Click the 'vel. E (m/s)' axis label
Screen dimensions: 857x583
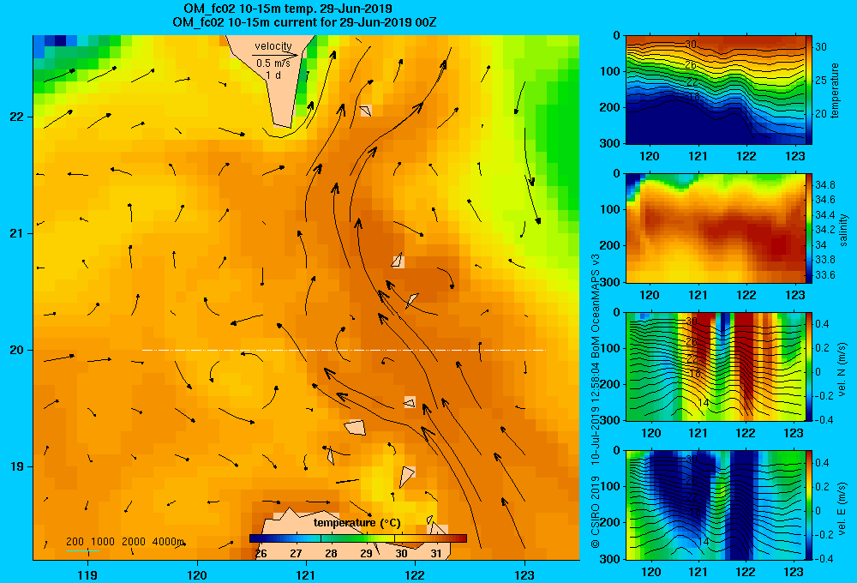pos(842,508)
